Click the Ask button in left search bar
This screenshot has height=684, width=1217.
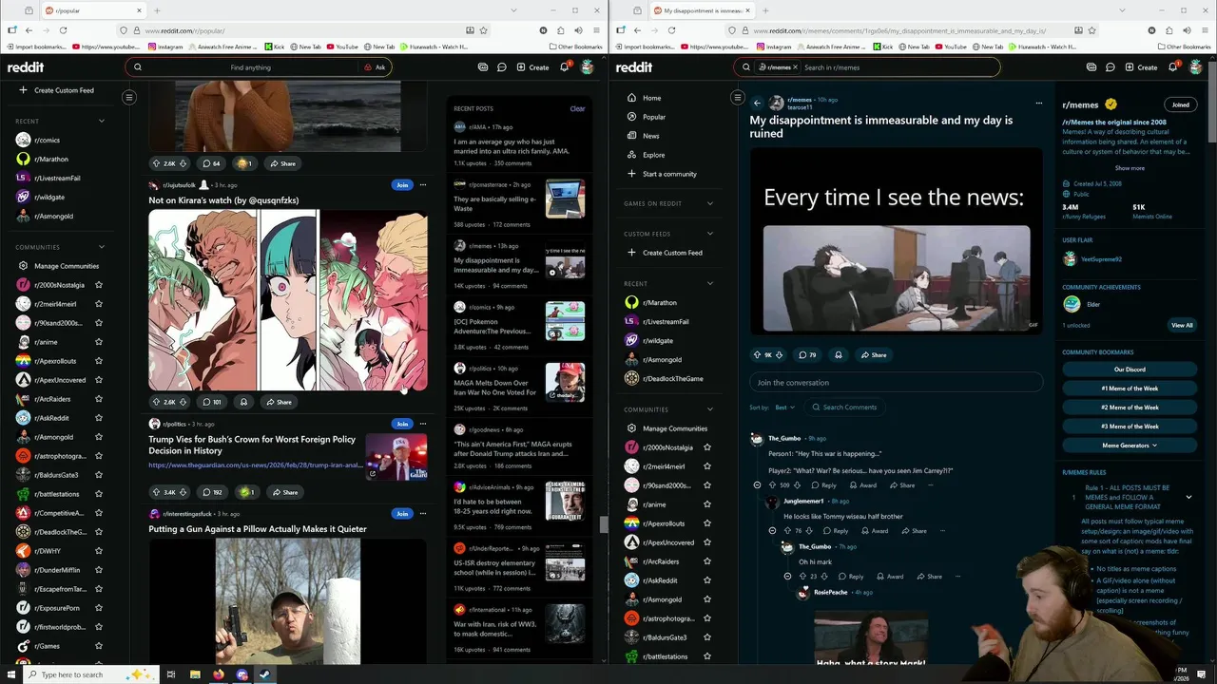pyautogui.click(x=376, y=67)
